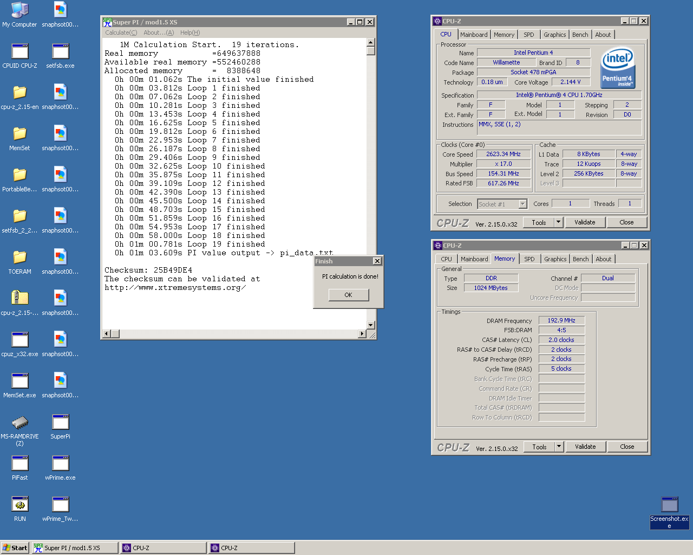Viewport: 693px width, 555px height.
Task: Click the Super PI title bar icon
Action: pyautogui.click(x=107, y=22)
